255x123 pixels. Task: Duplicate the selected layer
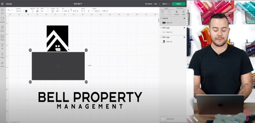[x=176, y=12]
